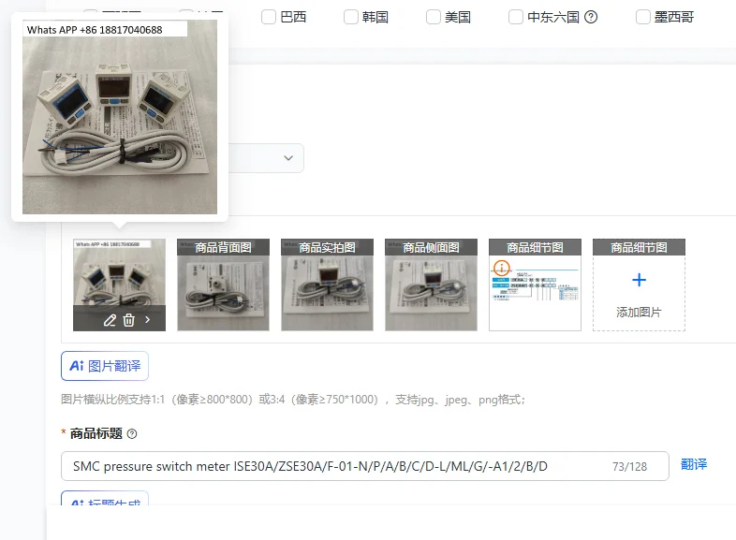The image size is (736, 540).
Task: Click the AI 标题生成 button
Action: 105,498
